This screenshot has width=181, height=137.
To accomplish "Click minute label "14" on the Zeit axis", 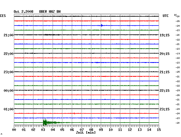I will (x=149, y=130).
